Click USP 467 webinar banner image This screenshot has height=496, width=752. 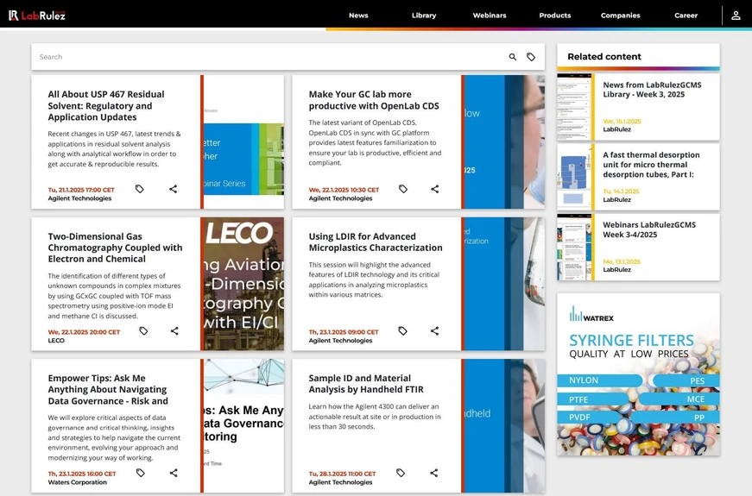click(243, 141)
